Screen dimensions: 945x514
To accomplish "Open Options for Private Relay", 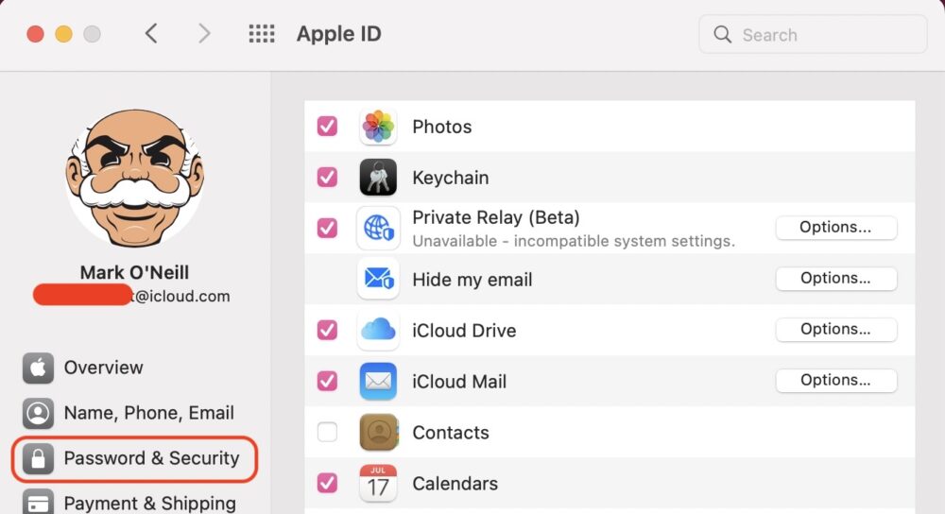I will [835, 228].
